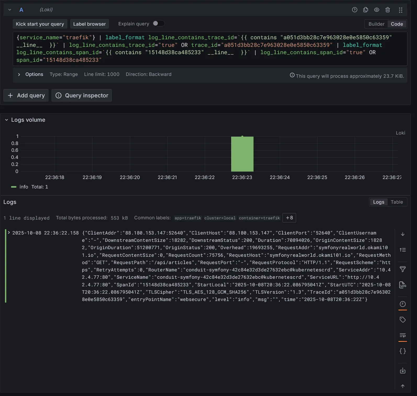Click the green bar in logs volume chart

[x=242, y=154]
